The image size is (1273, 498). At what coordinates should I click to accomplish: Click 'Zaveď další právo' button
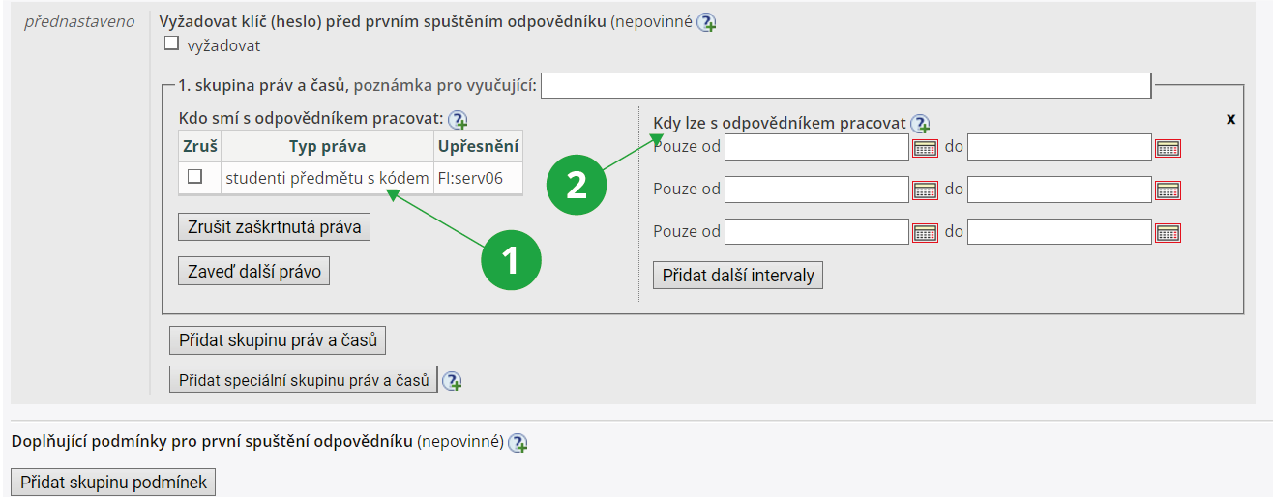pyautogui.click(x=253, y=272)
